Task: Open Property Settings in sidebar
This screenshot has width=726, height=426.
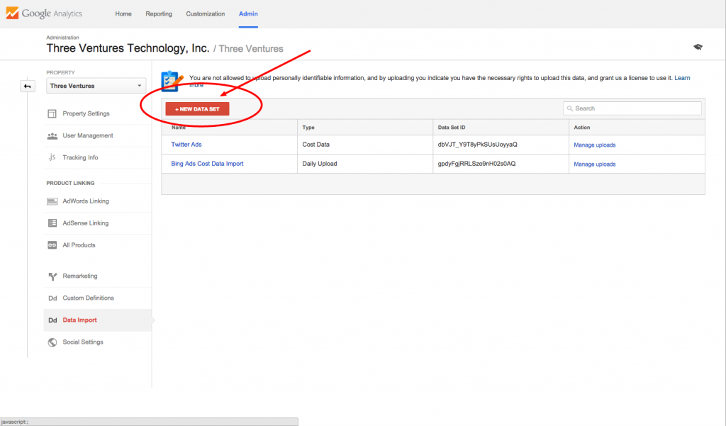Action: 86,113
